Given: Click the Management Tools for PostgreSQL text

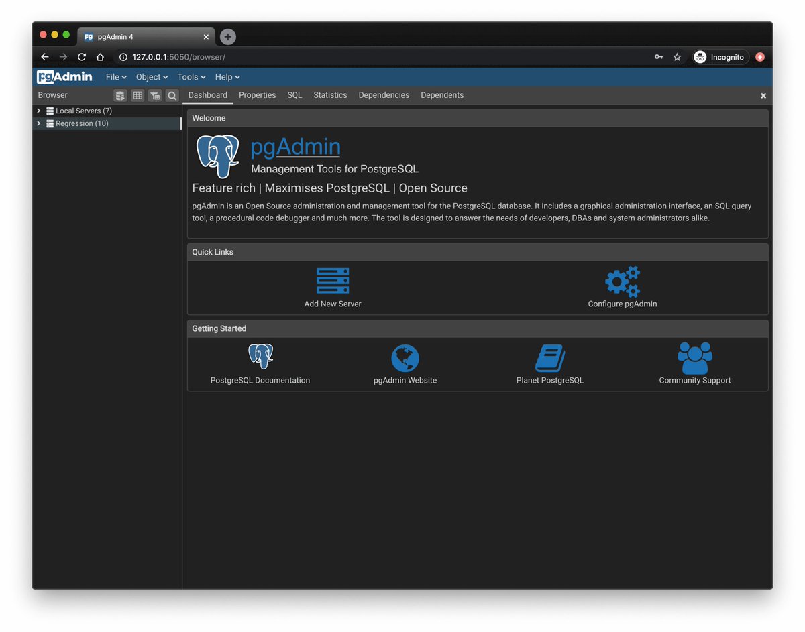Looking at the screenshot, I should click(335, 169).
